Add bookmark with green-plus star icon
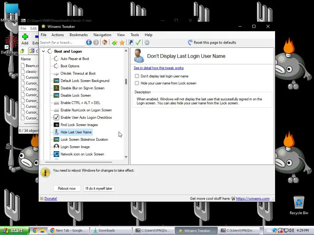Viewport: 314px width, 235px height. [115, 43]
